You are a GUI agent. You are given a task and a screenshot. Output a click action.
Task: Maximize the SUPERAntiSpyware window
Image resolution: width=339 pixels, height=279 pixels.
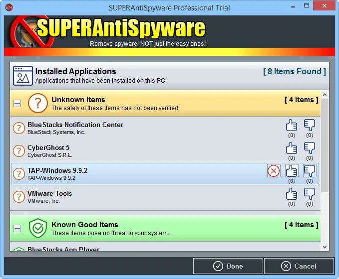point(307,6)
